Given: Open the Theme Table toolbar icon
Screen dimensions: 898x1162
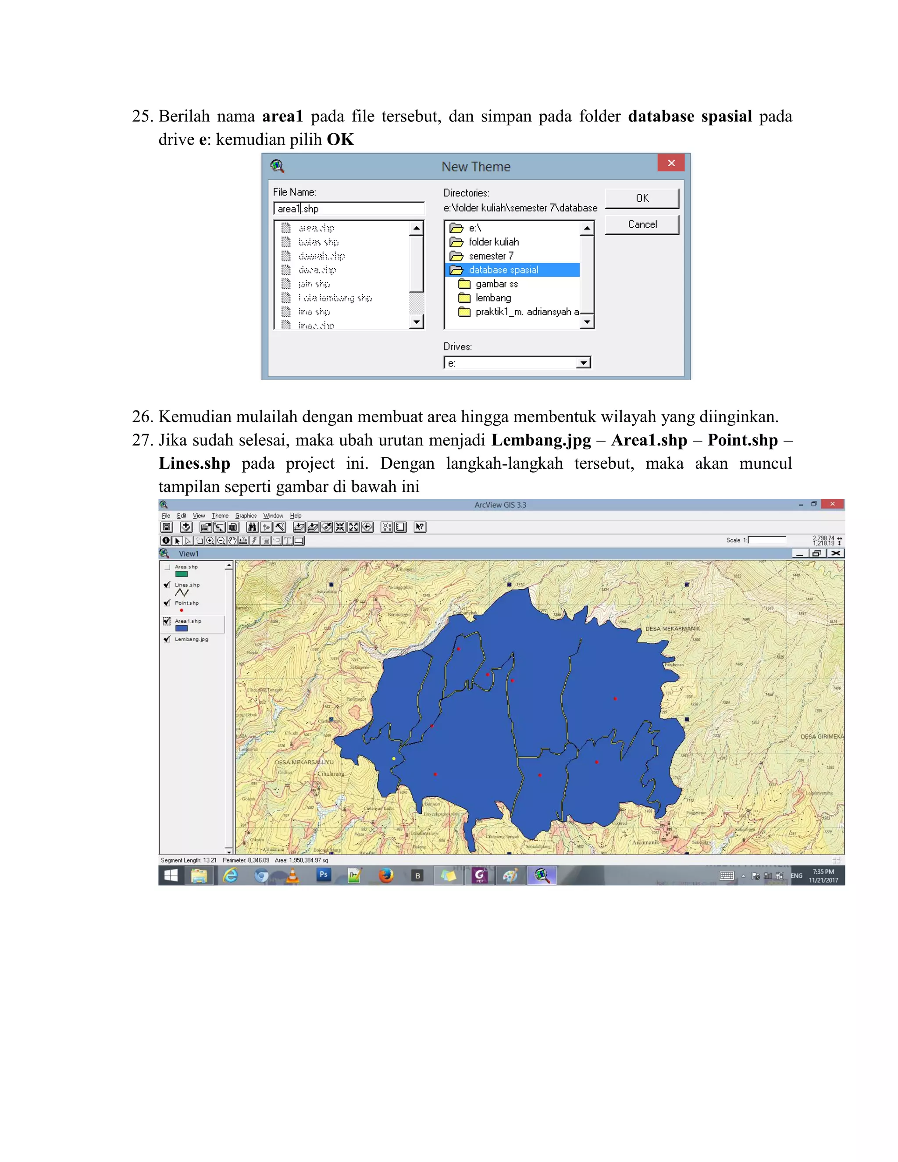Looking at the screenshot, I should pyautogui.click(x=233, y=527).
